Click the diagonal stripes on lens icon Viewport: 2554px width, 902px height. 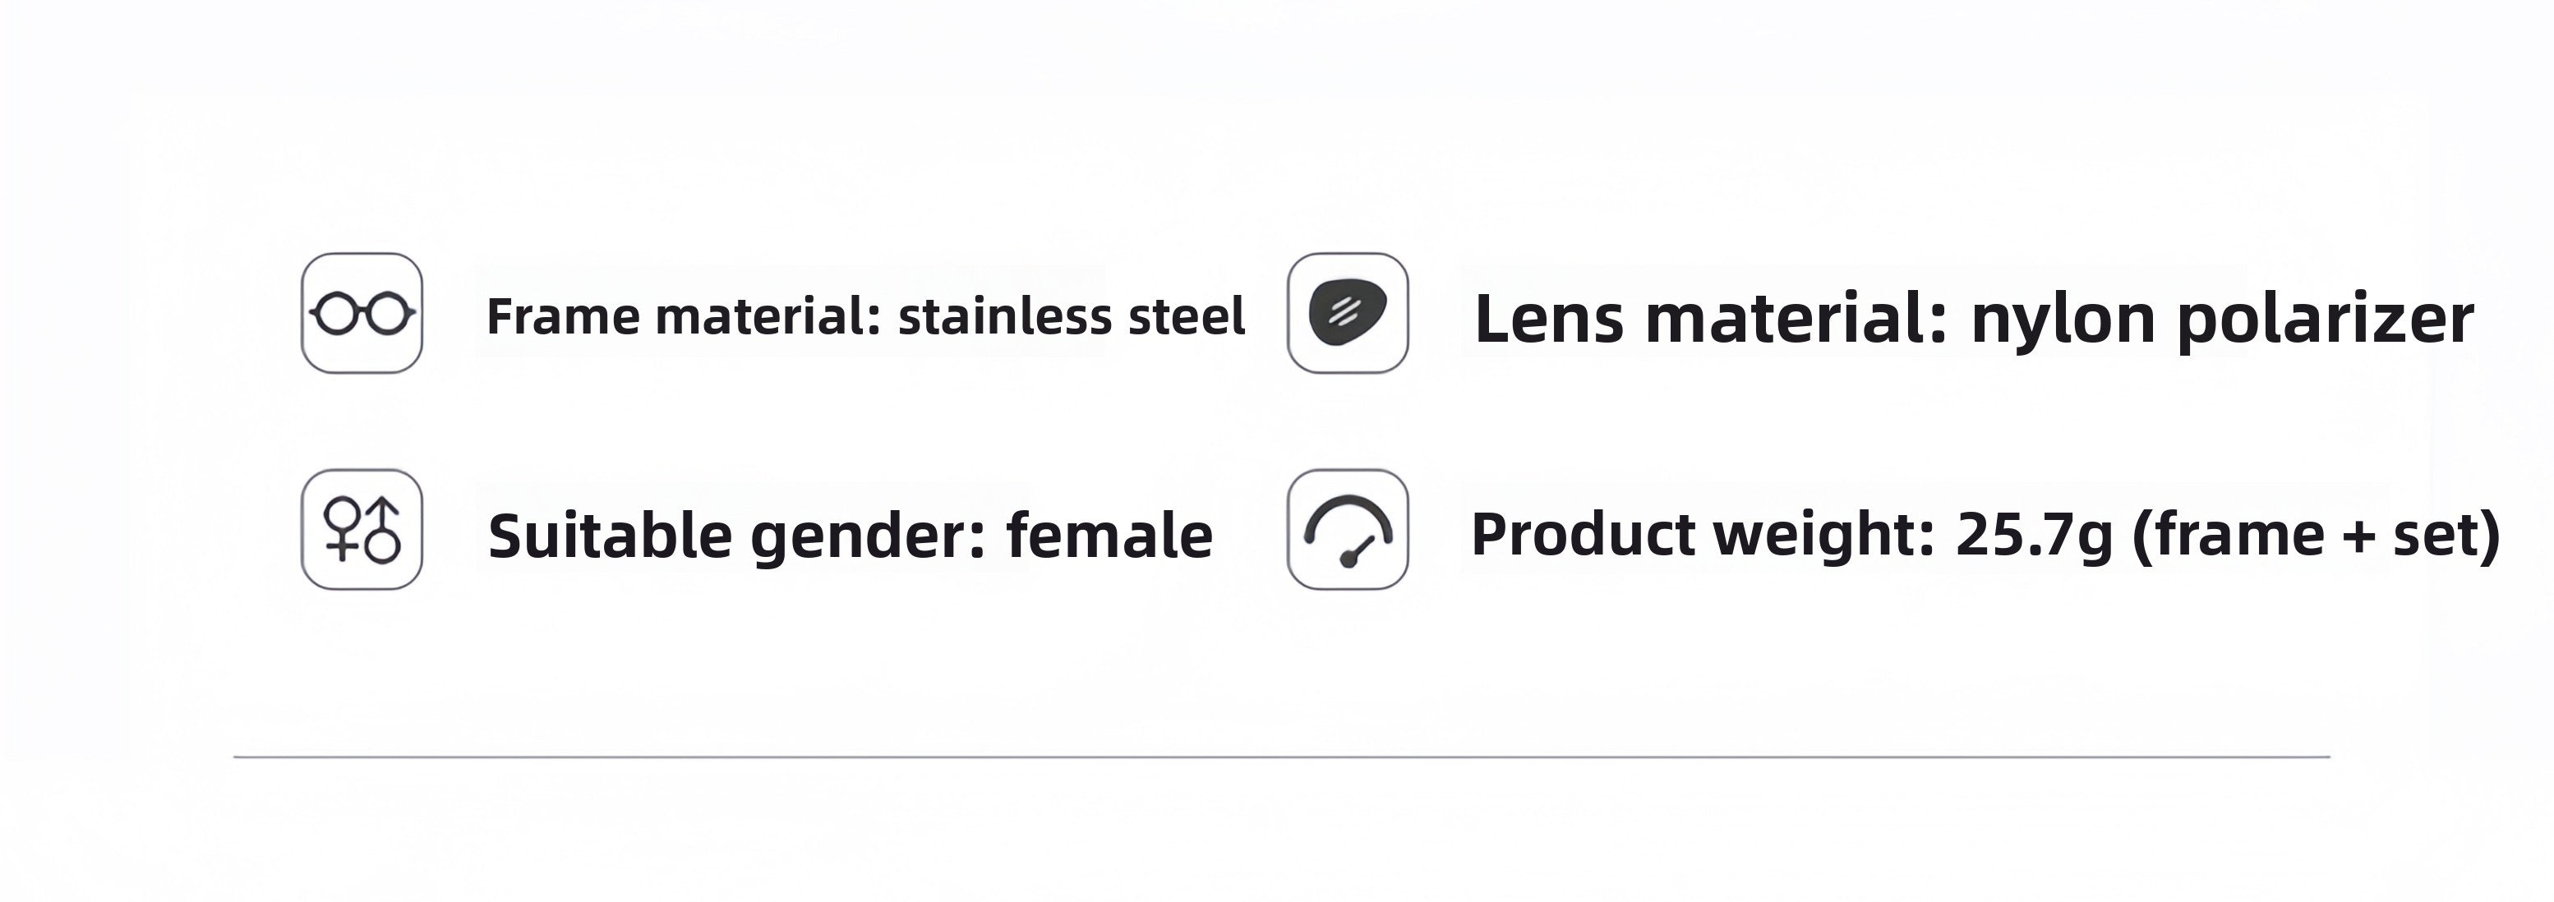pos(1343,312)
